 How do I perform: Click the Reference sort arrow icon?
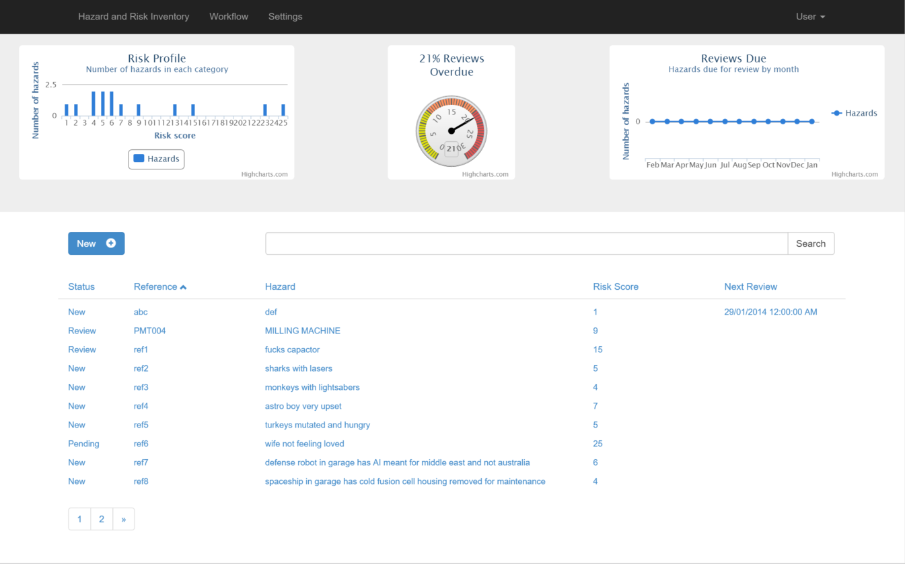click(x=183, y=287)
